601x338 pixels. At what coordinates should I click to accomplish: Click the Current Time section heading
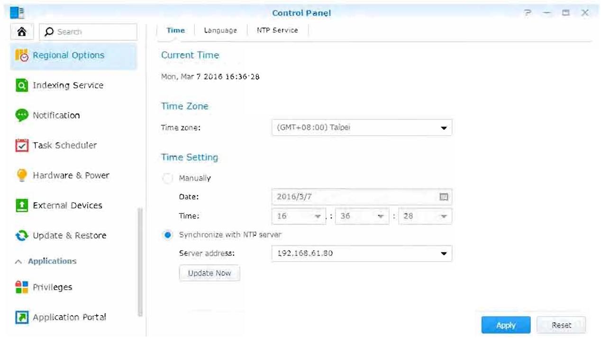pos(190,55)
